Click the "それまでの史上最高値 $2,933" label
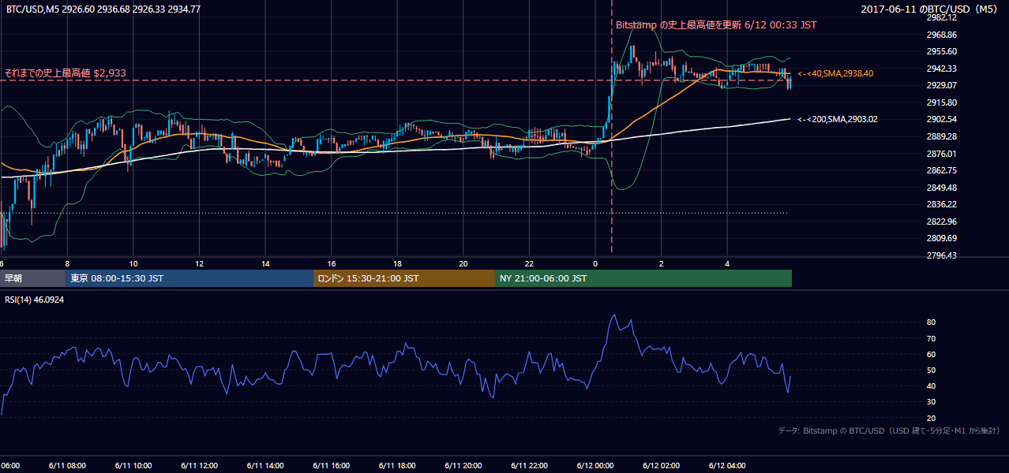The image size is (1009, 473). coord(66,73)
